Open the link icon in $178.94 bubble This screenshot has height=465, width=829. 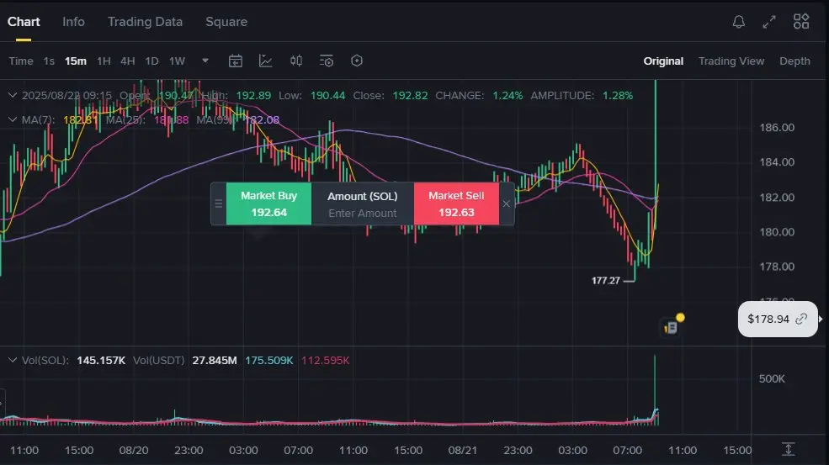801,319
